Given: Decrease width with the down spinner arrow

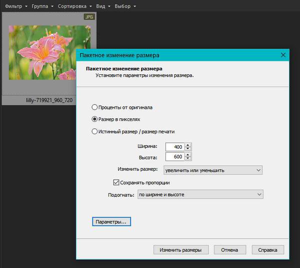Looking at the screenshot, I should click(x=188, y=149).
